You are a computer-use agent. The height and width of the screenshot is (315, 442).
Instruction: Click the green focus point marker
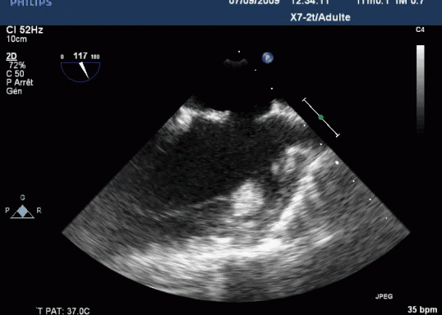click(320, 117)
